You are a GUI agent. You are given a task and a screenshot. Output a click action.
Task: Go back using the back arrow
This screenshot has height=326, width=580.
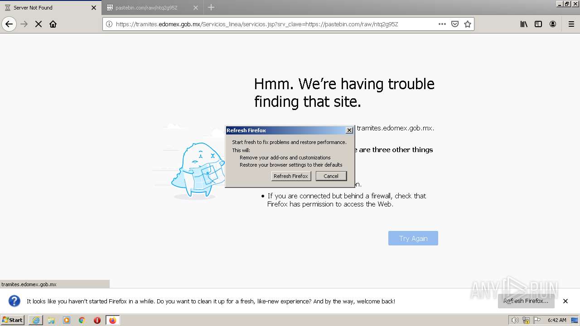pyautogui.click(x=9, y=24)
